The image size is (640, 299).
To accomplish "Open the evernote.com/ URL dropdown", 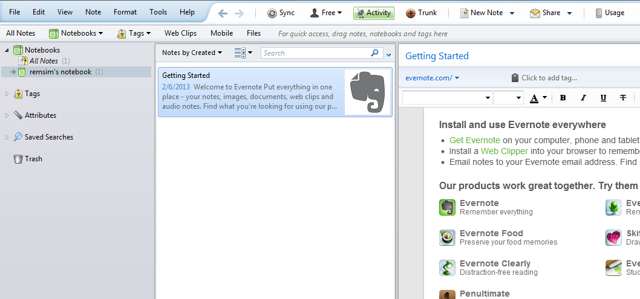I will pos(433,78).
